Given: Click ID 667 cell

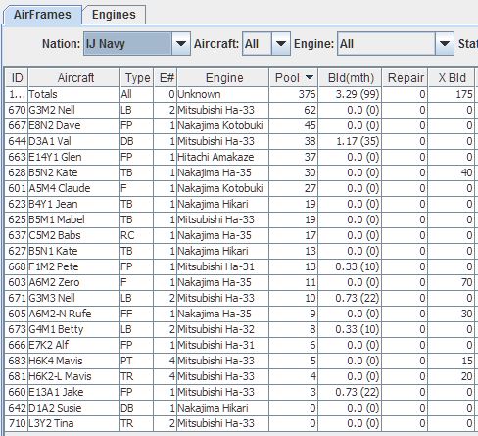Looking at the screenshot, I should [17, 125].
